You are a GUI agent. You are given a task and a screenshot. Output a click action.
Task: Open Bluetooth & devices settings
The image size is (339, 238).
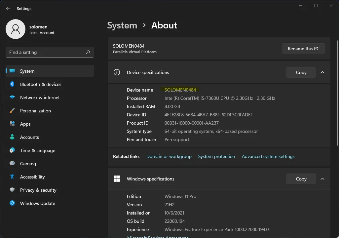[50, 84]
